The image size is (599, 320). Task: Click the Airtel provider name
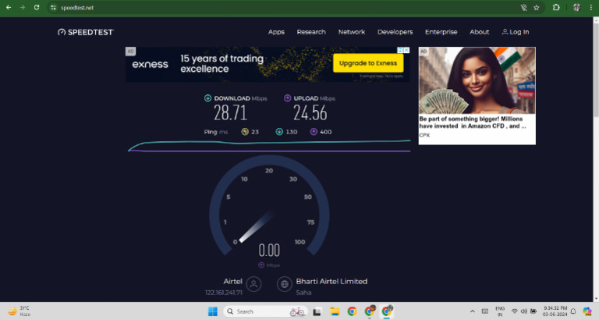point(232,282)
